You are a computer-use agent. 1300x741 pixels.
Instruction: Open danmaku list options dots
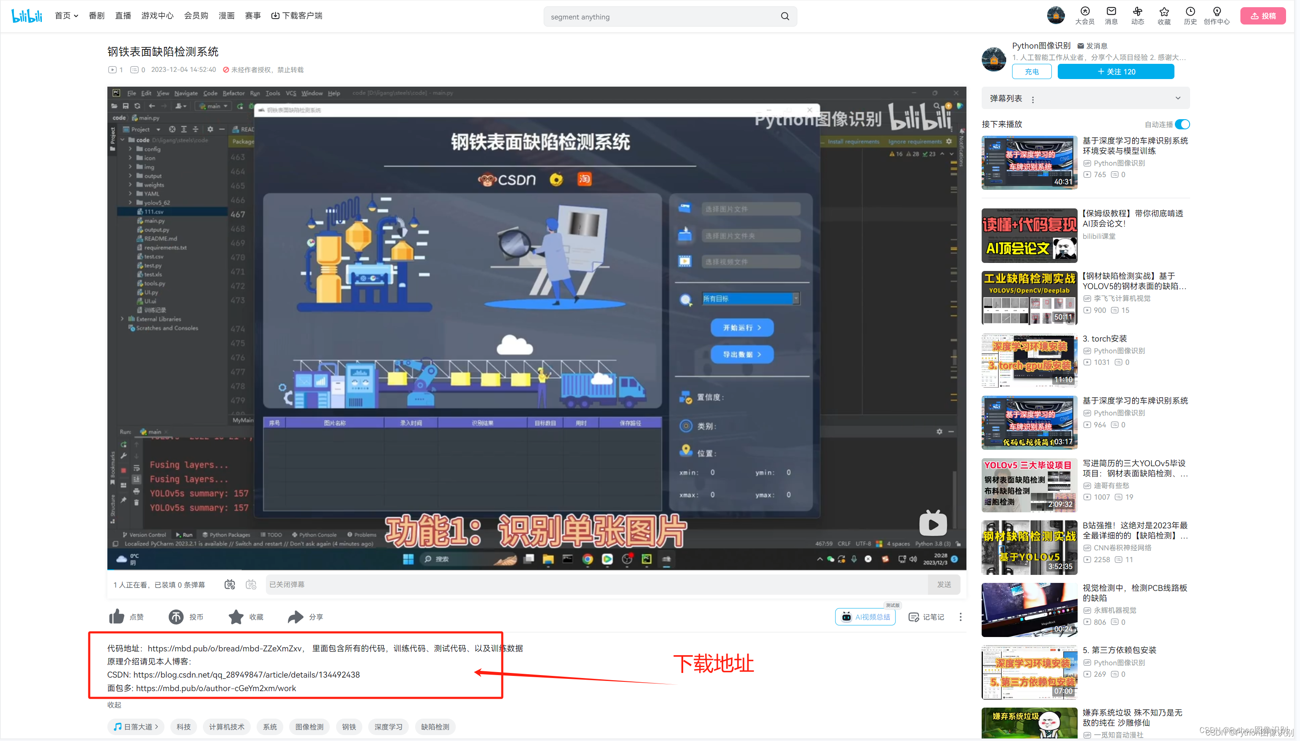click(x=1033, y=99)
